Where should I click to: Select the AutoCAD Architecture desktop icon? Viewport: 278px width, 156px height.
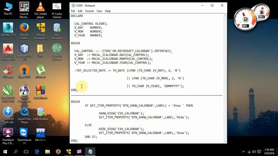(x=8, y=52)
